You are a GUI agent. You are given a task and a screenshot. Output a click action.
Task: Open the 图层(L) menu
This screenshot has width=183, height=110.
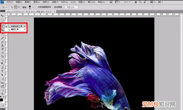pyautogui.click(x=37, y=2)
